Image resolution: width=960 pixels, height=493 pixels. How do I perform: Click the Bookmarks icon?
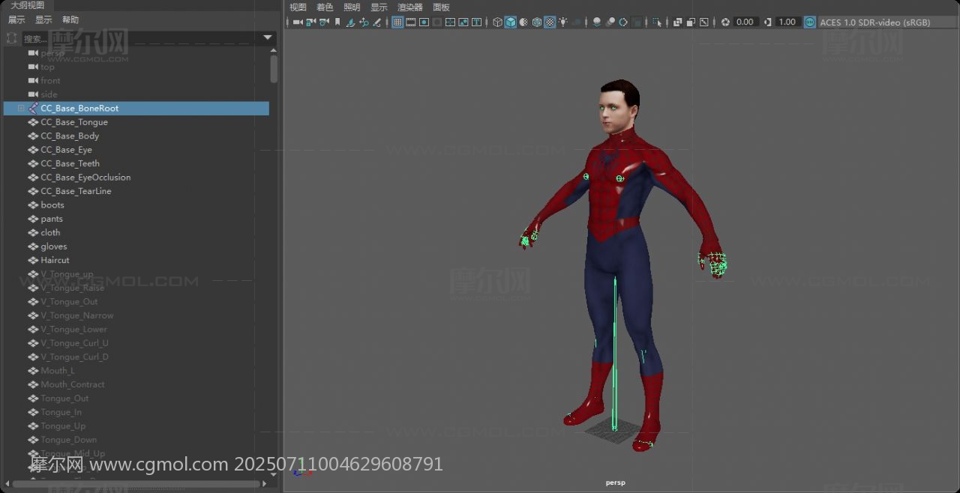point(337,22)
